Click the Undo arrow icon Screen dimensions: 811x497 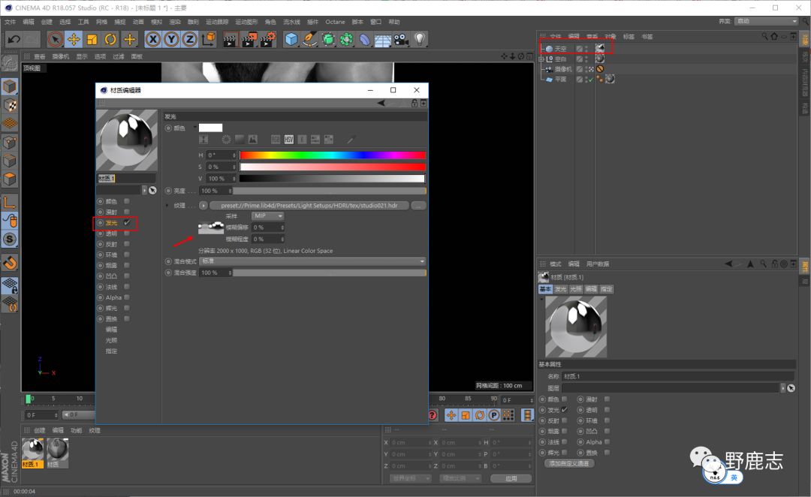click(13, 39)
